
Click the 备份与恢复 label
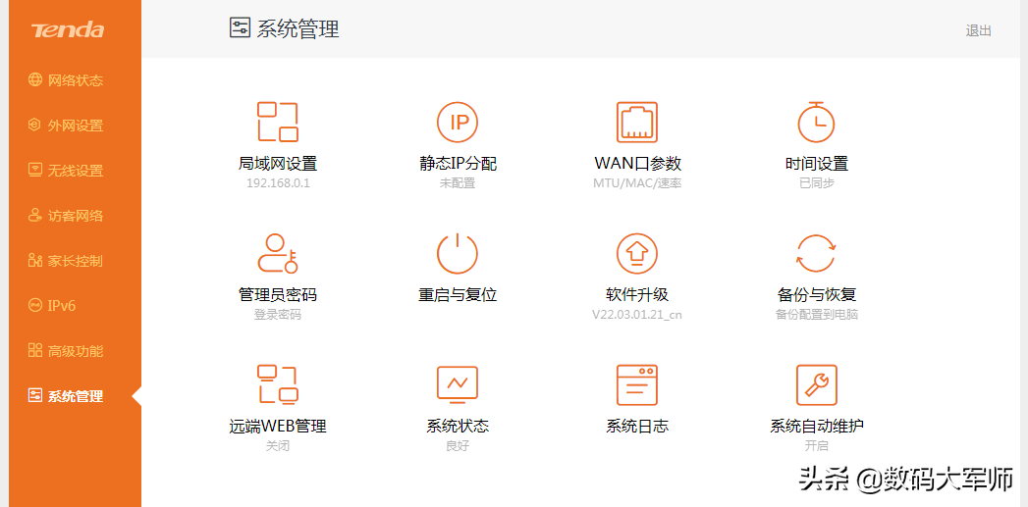(x=816, y=295)
